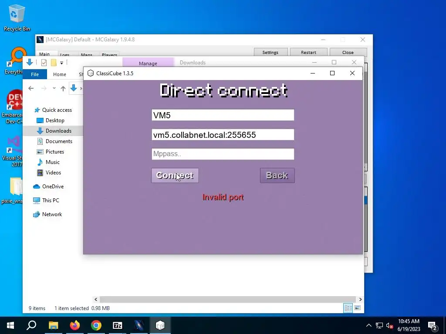Open Customize Quick Access Toolbar dropdown
Screen dimensions: 446x334
click(61, 63)
